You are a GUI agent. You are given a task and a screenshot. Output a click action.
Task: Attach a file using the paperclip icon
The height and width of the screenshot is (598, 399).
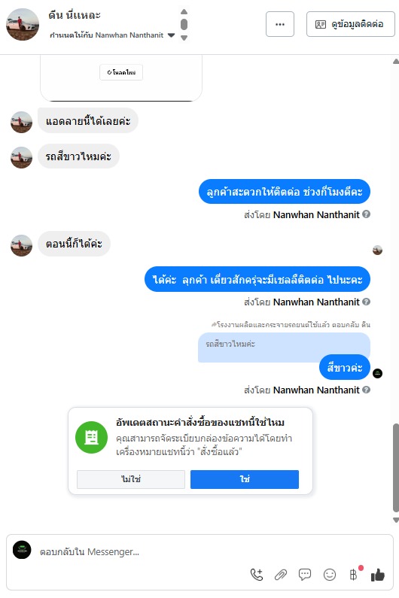[x=281, y=575]
